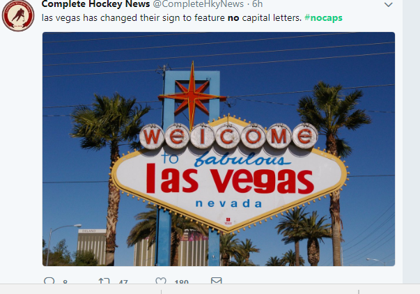420x294 pixels.
Task: Open the #nocaps hashtag
Action: pyautogui.click(x=323, y=18)
